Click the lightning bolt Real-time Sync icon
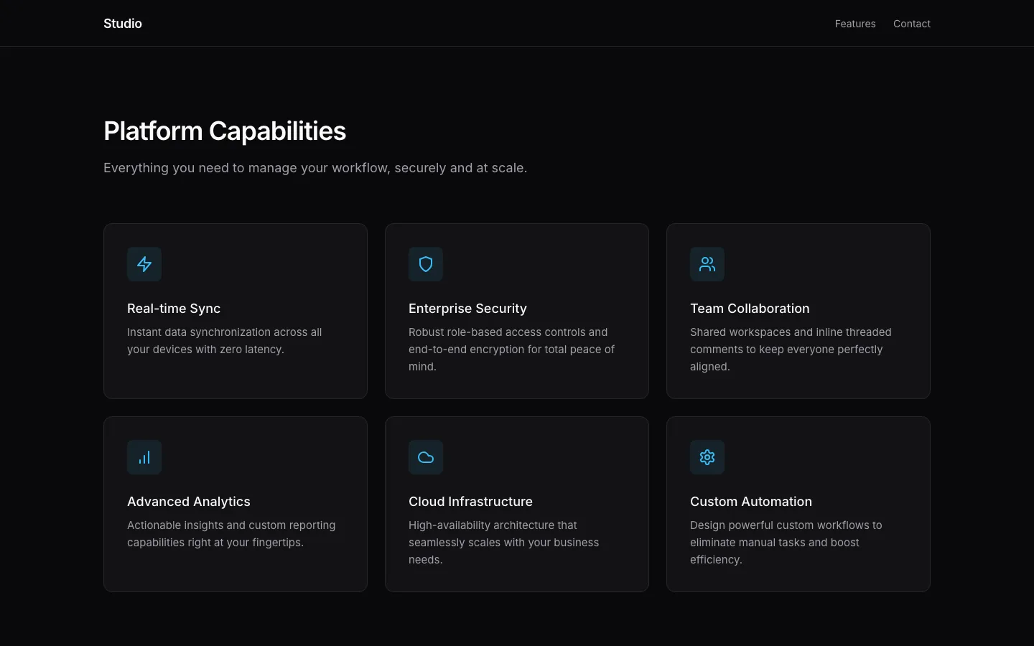The width and height of the screenshot is (1034, 646). coord(144,264)
